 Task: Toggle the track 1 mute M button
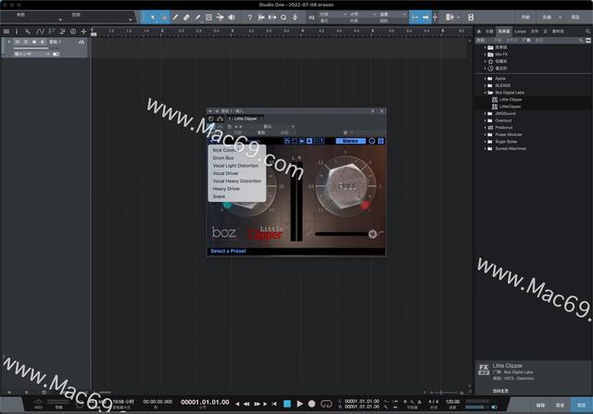[x=16, y=43]
